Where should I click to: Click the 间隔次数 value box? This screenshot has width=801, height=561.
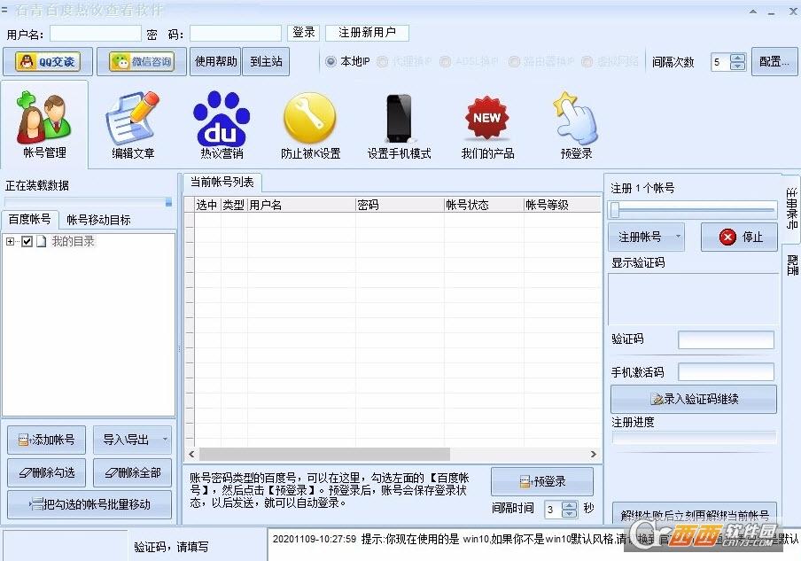tap(720, 62)
